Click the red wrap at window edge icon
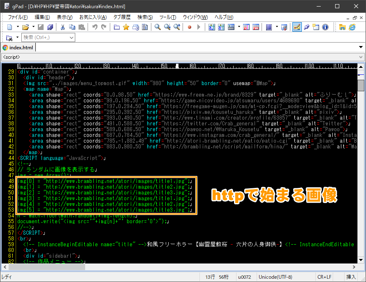Screen dimensions: 366x282 point(246,27)
